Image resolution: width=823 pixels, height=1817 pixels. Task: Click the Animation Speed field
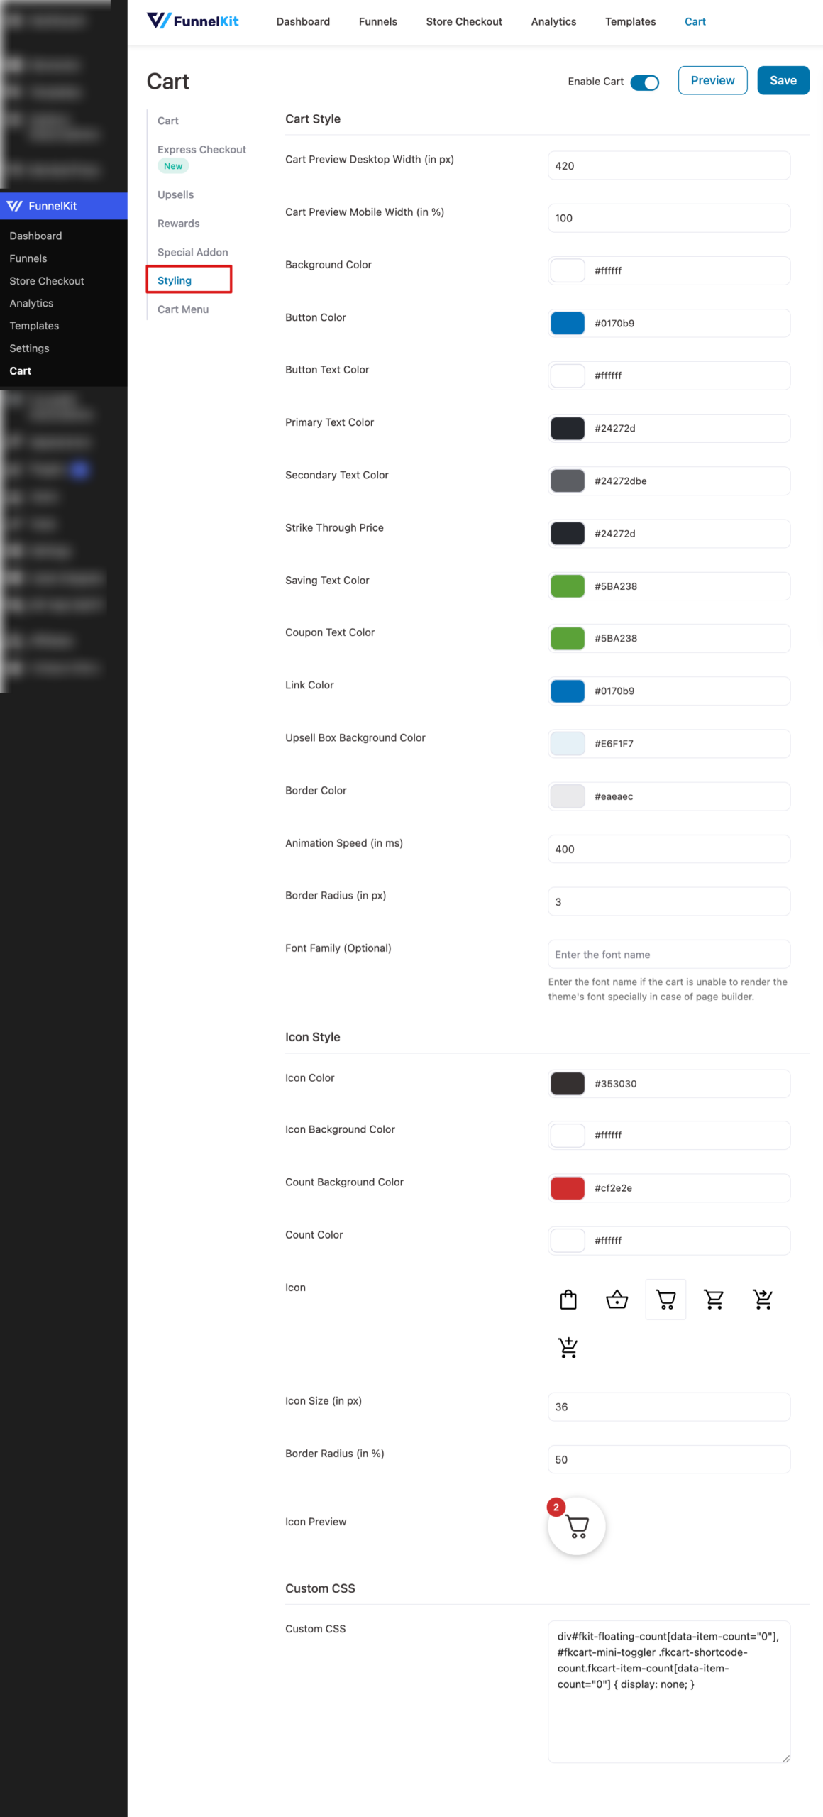point(669,849)
